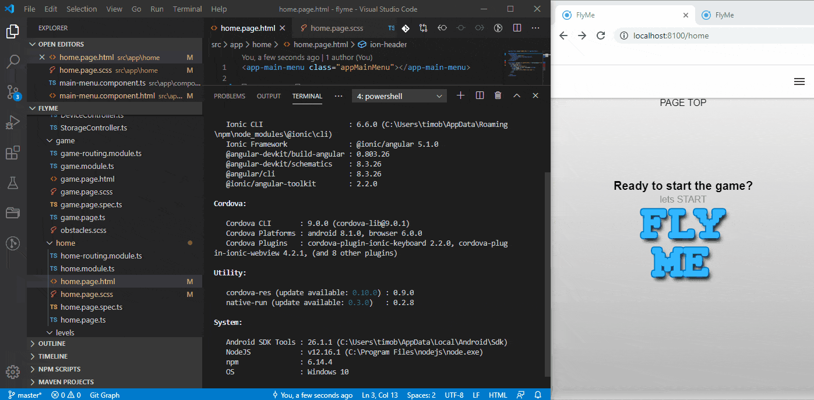Open the Search view in activity bar

[x=13, y=62]
